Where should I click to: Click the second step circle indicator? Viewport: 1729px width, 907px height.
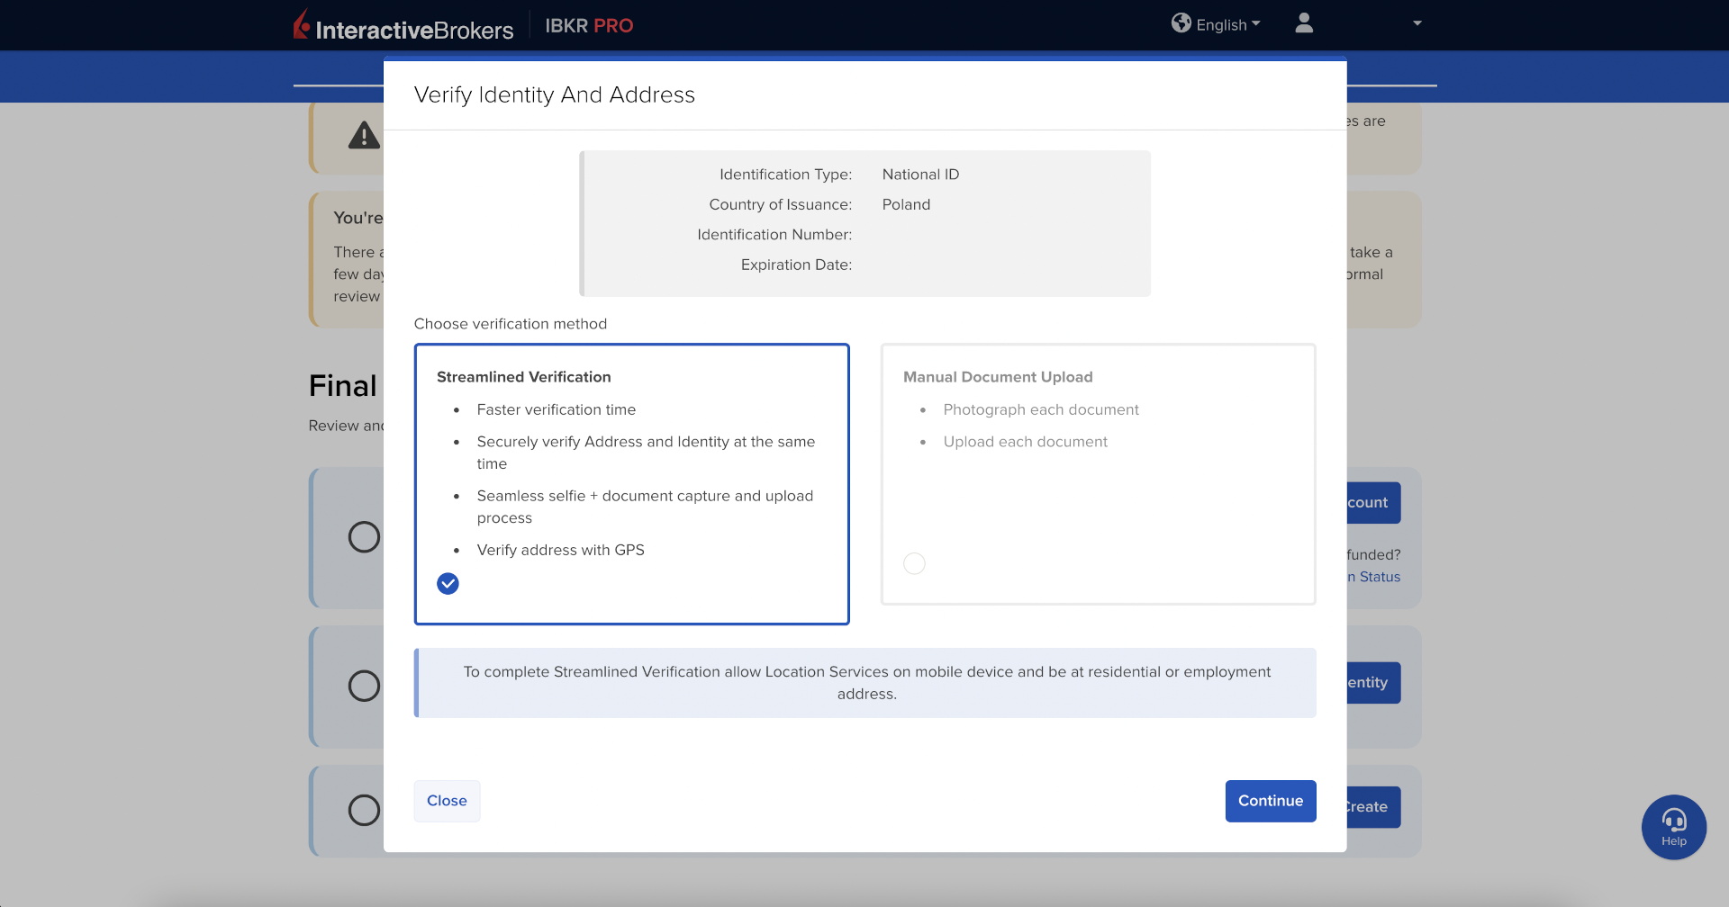[x=364, y=686]
